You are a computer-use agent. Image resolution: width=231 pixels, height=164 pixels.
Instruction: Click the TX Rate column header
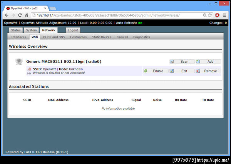208,100
